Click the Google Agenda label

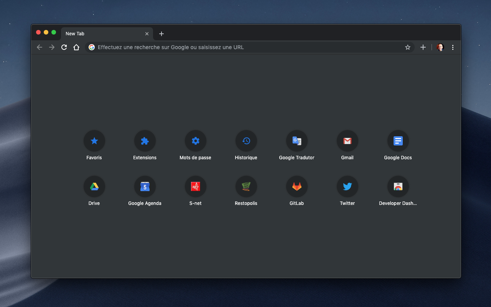(x=145, y=203)
